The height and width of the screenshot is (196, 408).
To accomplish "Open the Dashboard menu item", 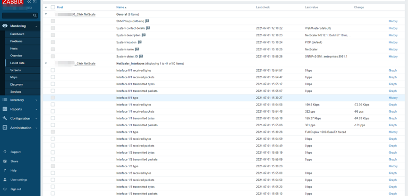I will 17,34.
